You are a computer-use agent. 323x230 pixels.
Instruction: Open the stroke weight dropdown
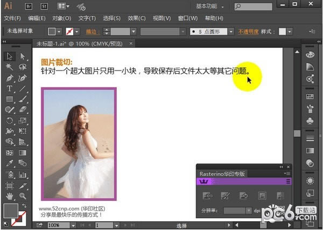pos(134,32)
